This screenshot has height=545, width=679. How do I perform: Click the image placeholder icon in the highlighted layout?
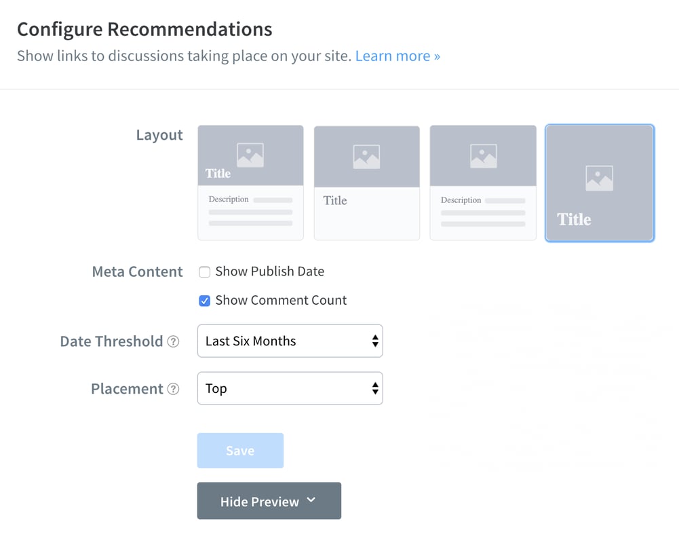(x=599, y=176)
